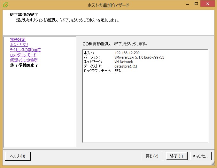217x168 pixels.
Task: Open the ライセンスの割り当て step link
Action: tap(26, 50)
